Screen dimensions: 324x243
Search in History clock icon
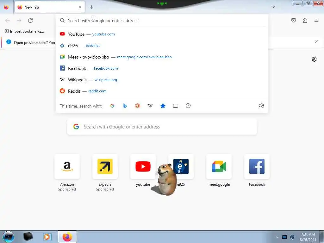coord(188,106)
